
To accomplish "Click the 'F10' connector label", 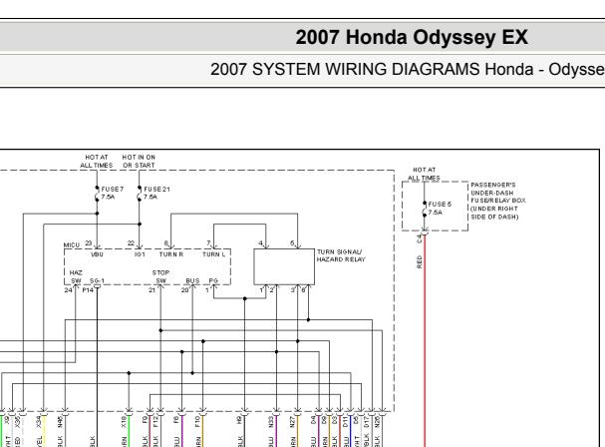I will 197,421.
